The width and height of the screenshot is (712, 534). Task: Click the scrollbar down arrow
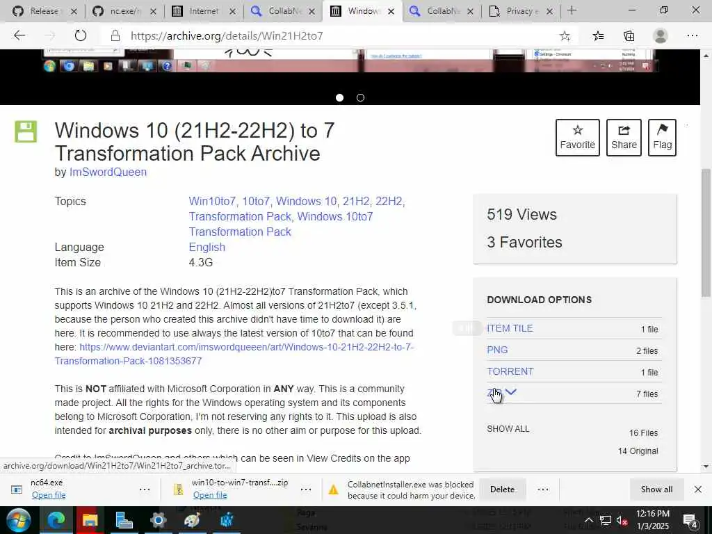click(x=706, y=467)
